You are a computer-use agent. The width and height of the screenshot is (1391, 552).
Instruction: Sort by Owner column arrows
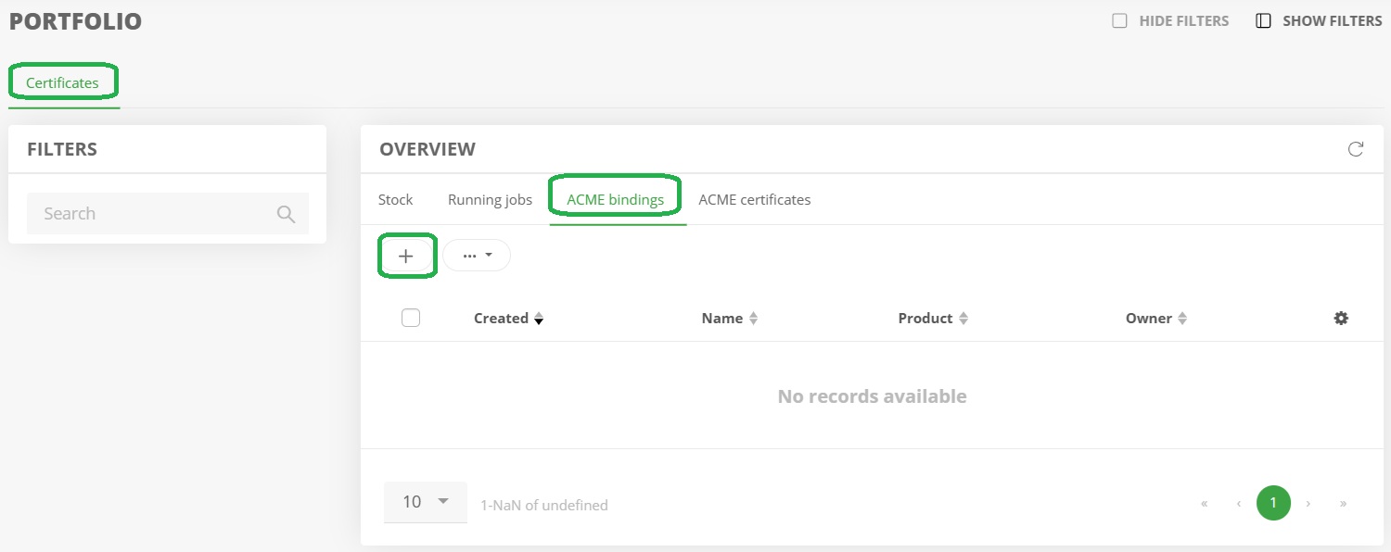(1182, 319)
